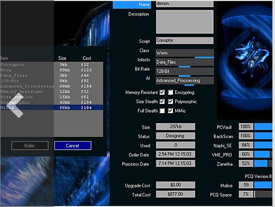Select the Corruptor row in item list
The width and height of the screenshot is (275, 207).
(x=52, y=64)
